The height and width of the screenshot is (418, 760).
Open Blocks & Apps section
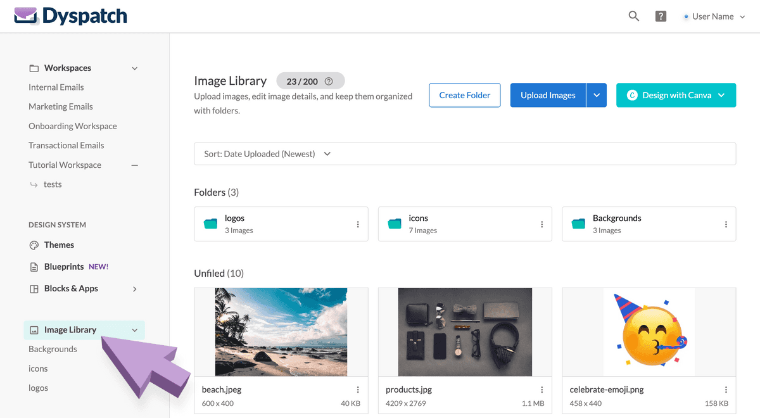coord(71,288)
